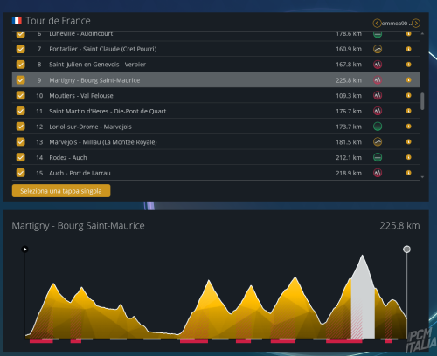Click the mountain icon on Martigny row
The width and height of the screenshot is (437, 356).
click(x=378, y=79)
